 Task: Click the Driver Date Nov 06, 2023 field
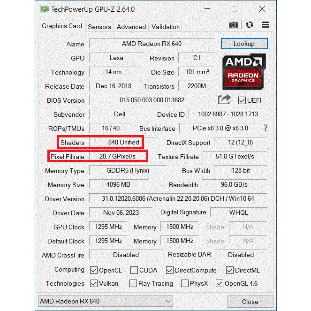click(121, 213)
